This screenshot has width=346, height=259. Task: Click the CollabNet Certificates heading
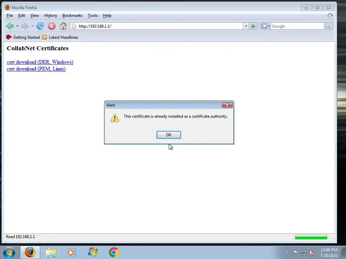click(x=38, y=48)
